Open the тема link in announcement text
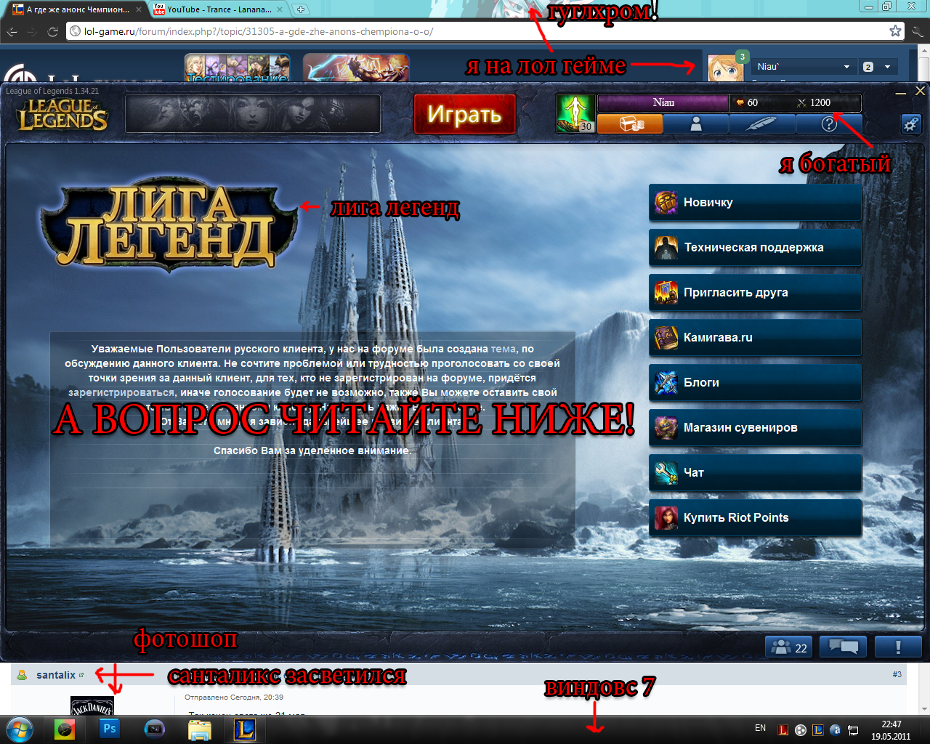The width and height of the screenshot is (930, 744). (503, 349)
